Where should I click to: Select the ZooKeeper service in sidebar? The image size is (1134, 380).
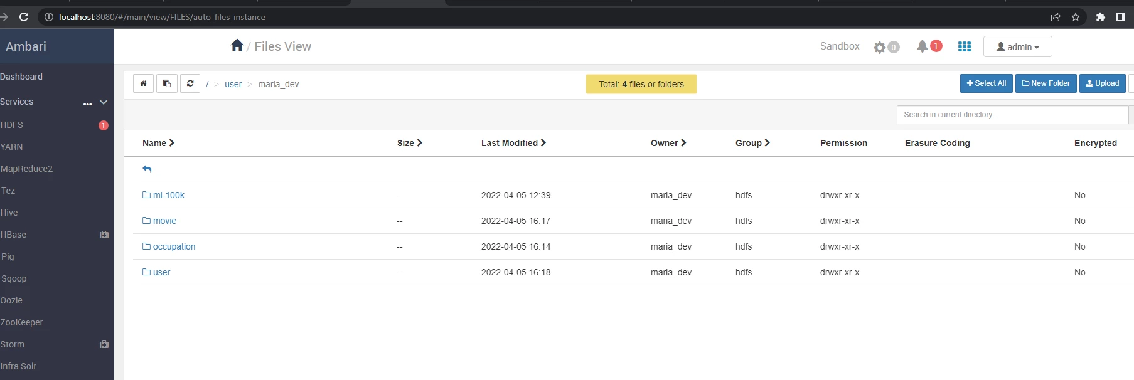21,322
